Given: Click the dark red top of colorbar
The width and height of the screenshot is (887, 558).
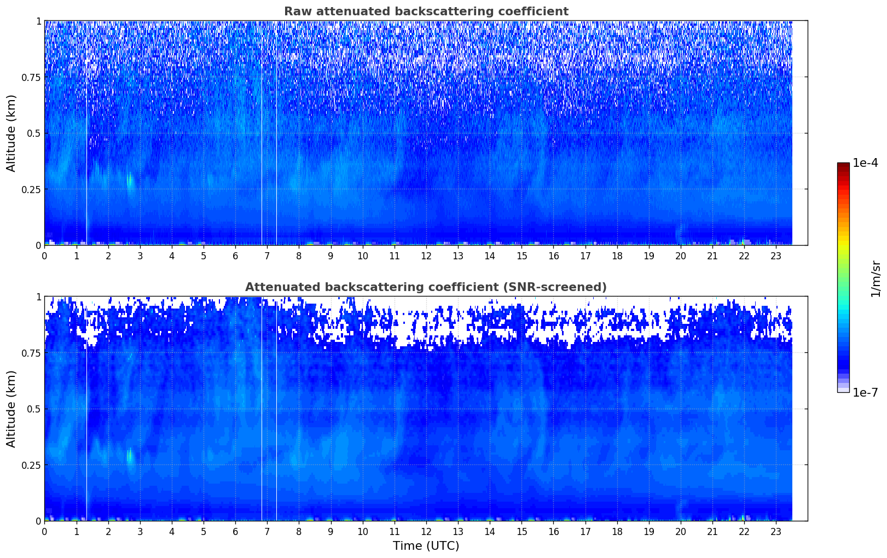Looking at the screenshot, I should 843,166.
